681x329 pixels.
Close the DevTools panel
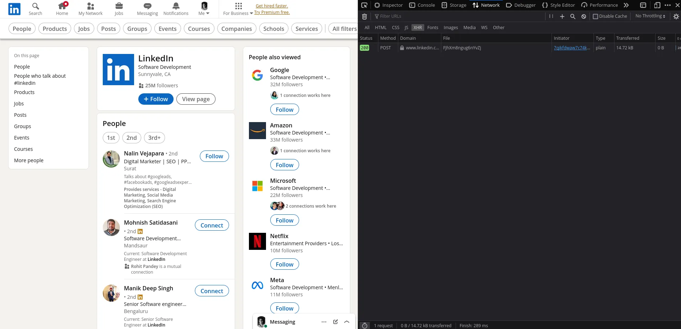[x=677, y=5]
